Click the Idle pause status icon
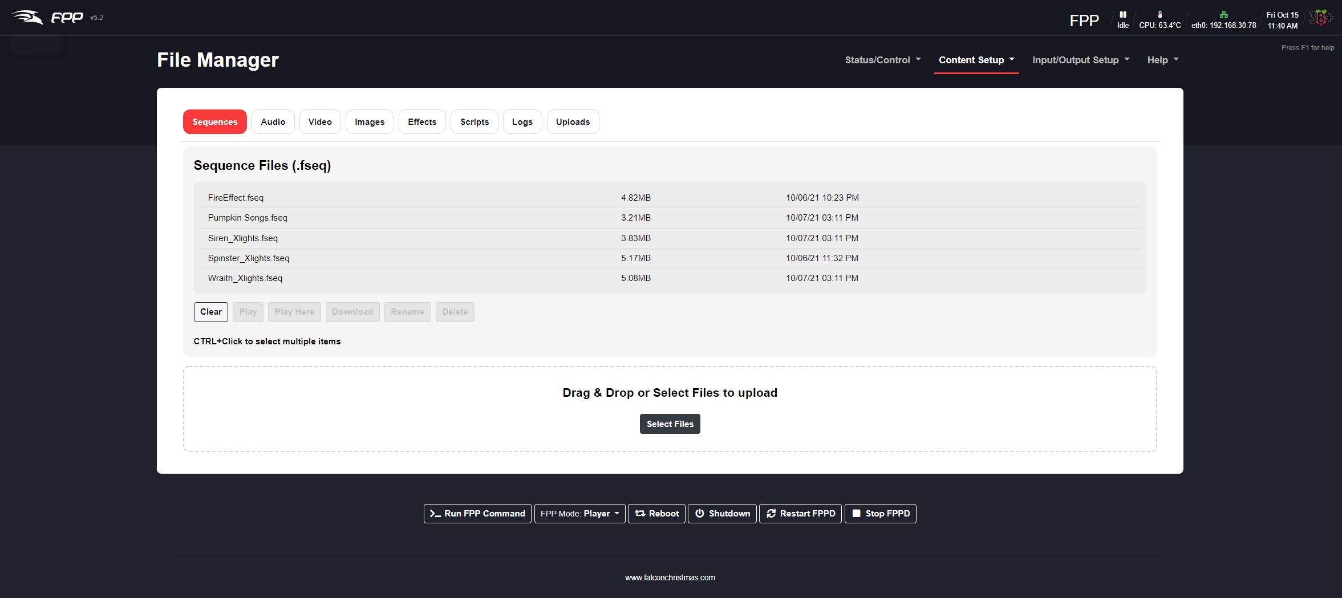Image resolution: width=1342 pixels, height=598 pixels. tap(1122, 15)
